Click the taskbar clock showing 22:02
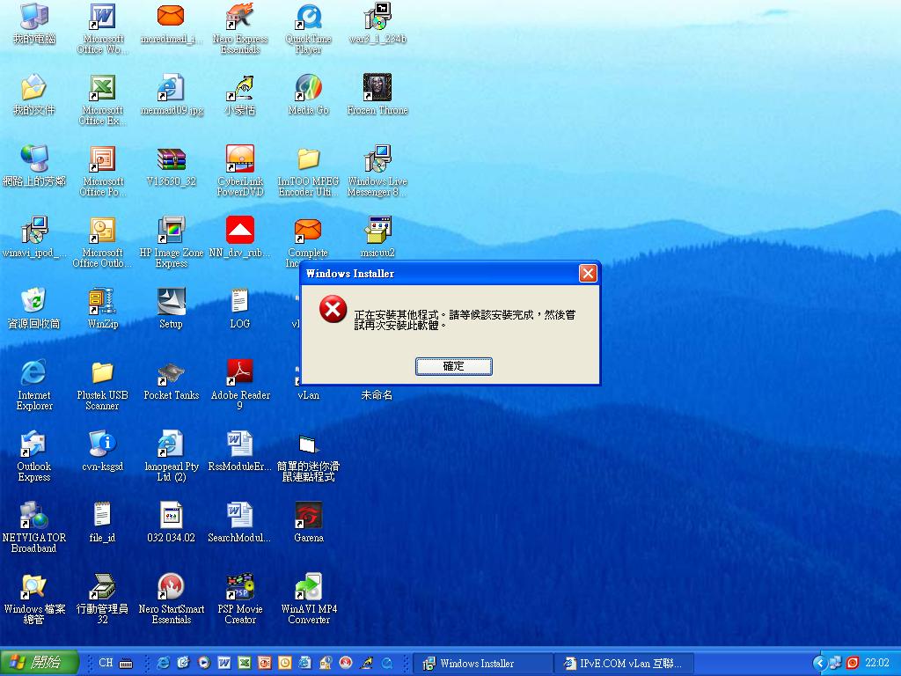This screenshot has width=901, height=676. (x=877, y=664)
